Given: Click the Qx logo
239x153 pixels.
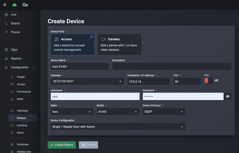Looking at the screenshot, I should tap(25, 5).
